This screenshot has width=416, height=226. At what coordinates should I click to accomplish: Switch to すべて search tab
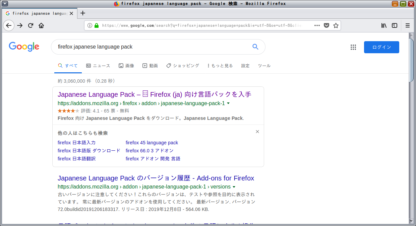[x=68, y=66]
